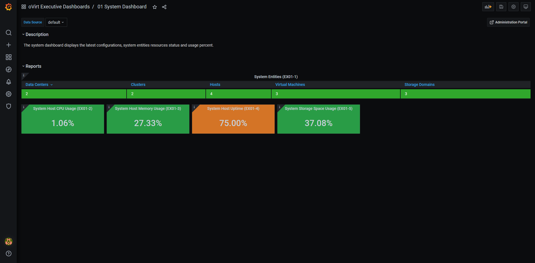Click the Virtual Machines value cell 3
Viewport: 535px width, 263px height.
(x=336, y=94)
